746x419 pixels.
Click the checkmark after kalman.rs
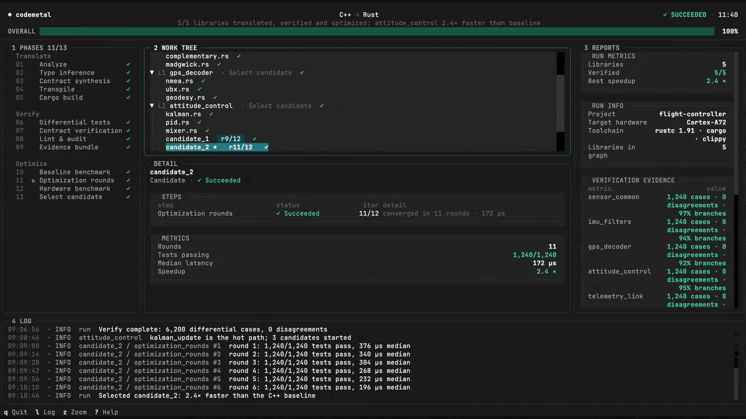tap(211, 114)
